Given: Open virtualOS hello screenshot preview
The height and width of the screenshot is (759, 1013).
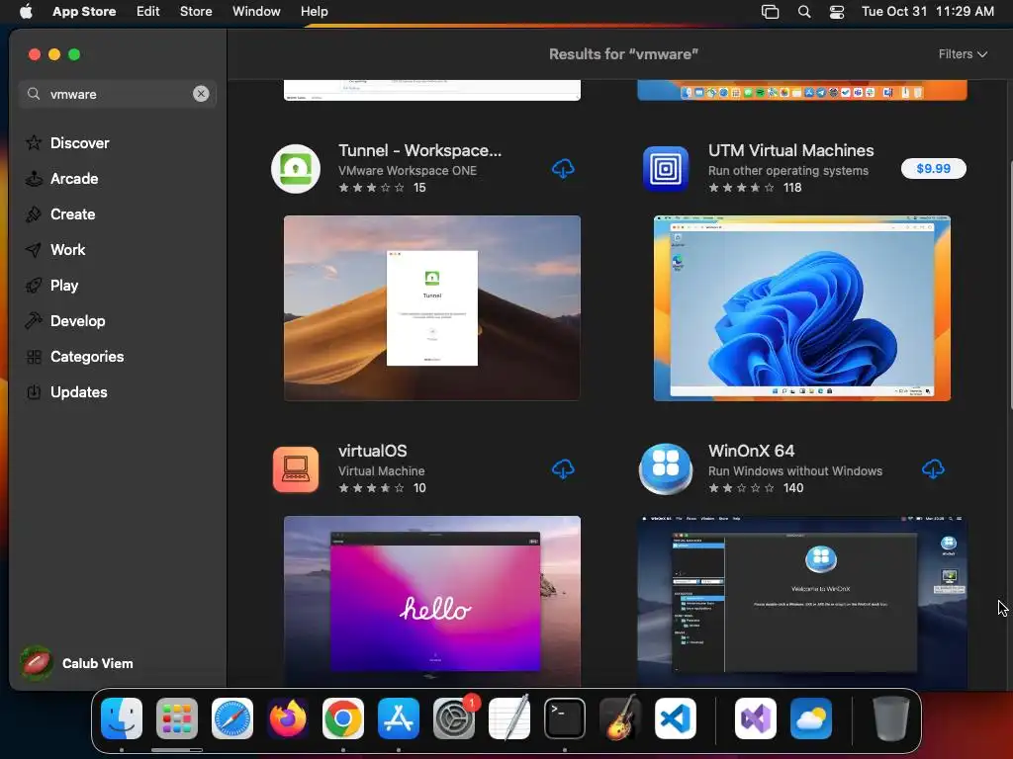Looking at the screenshot, I should tap(432, 600).
